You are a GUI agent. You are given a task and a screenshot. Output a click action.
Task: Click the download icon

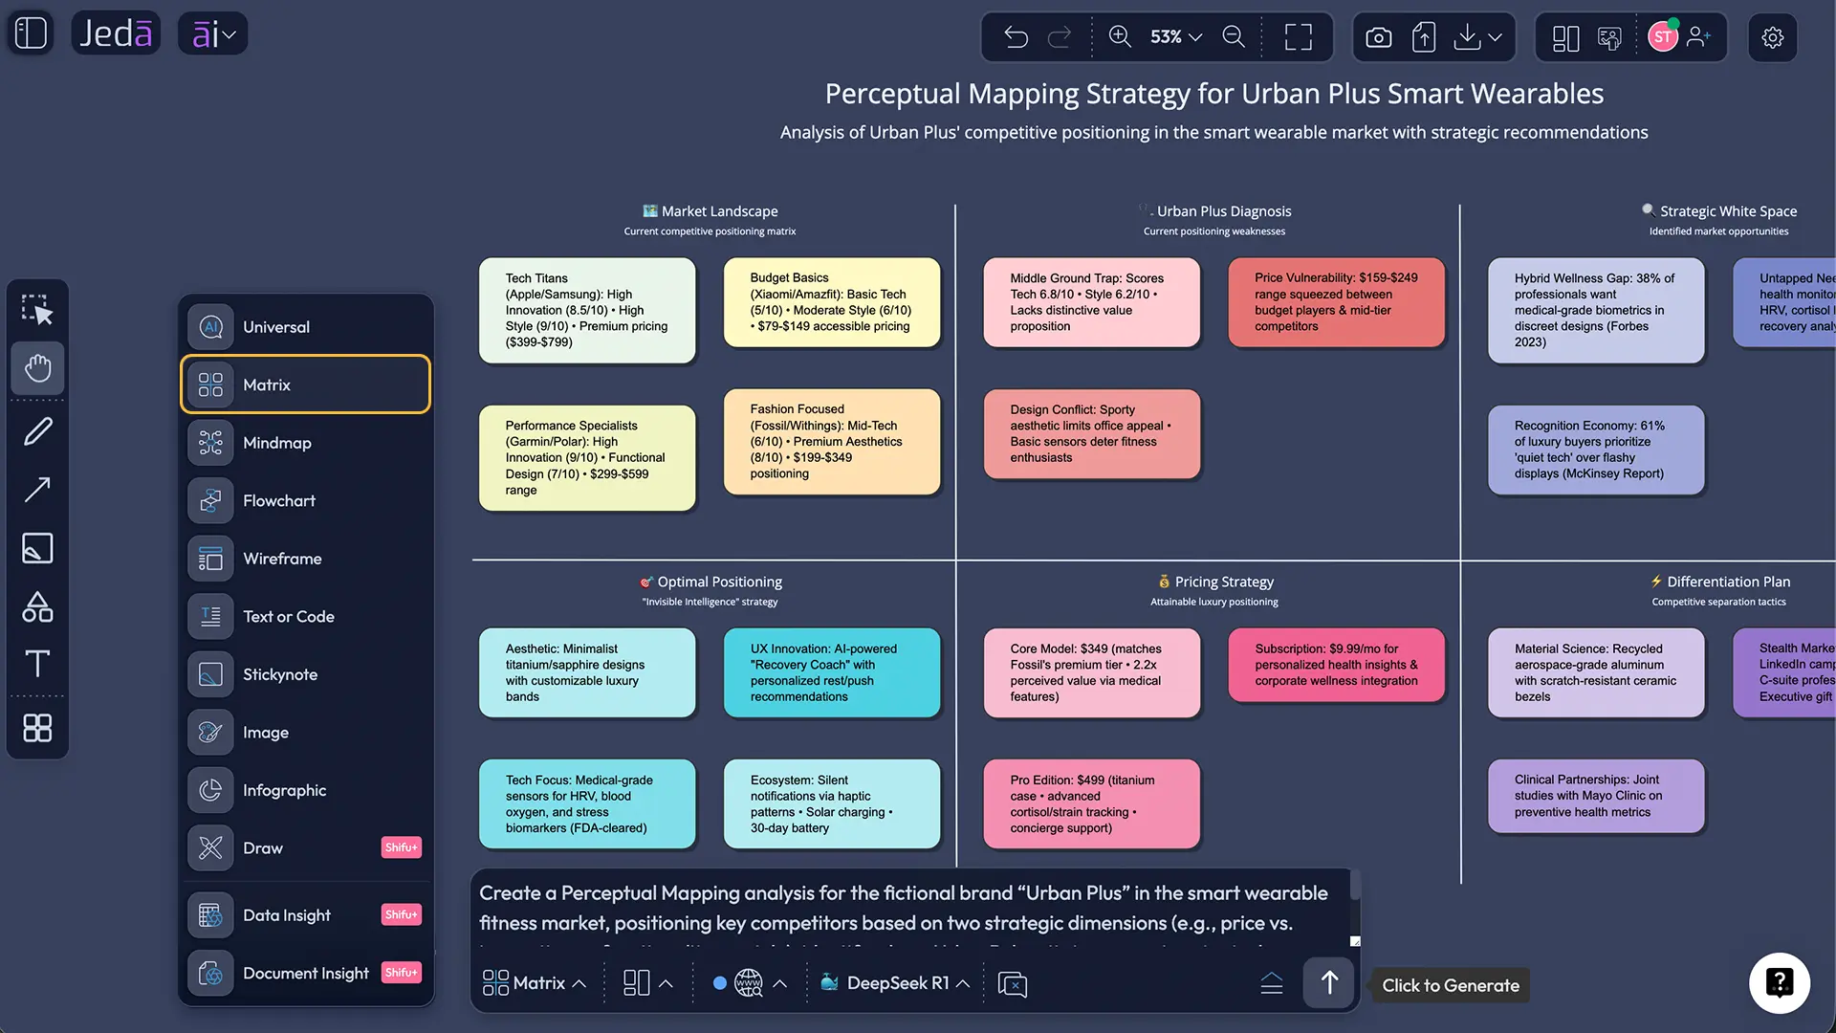pos(1467,37)
